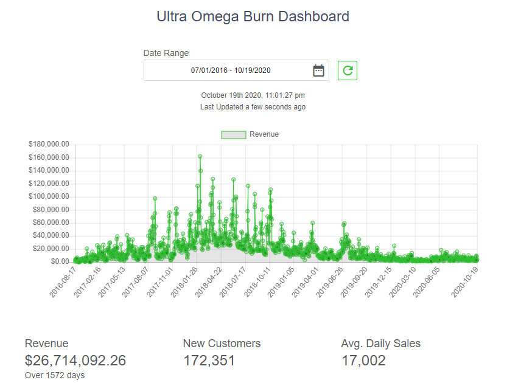Click the date range input field

click(231, 71)
